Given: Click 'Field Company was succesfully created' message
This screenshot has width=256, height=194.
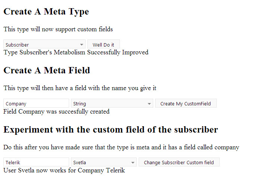Looking at the screenshot, I should [56, 111].
